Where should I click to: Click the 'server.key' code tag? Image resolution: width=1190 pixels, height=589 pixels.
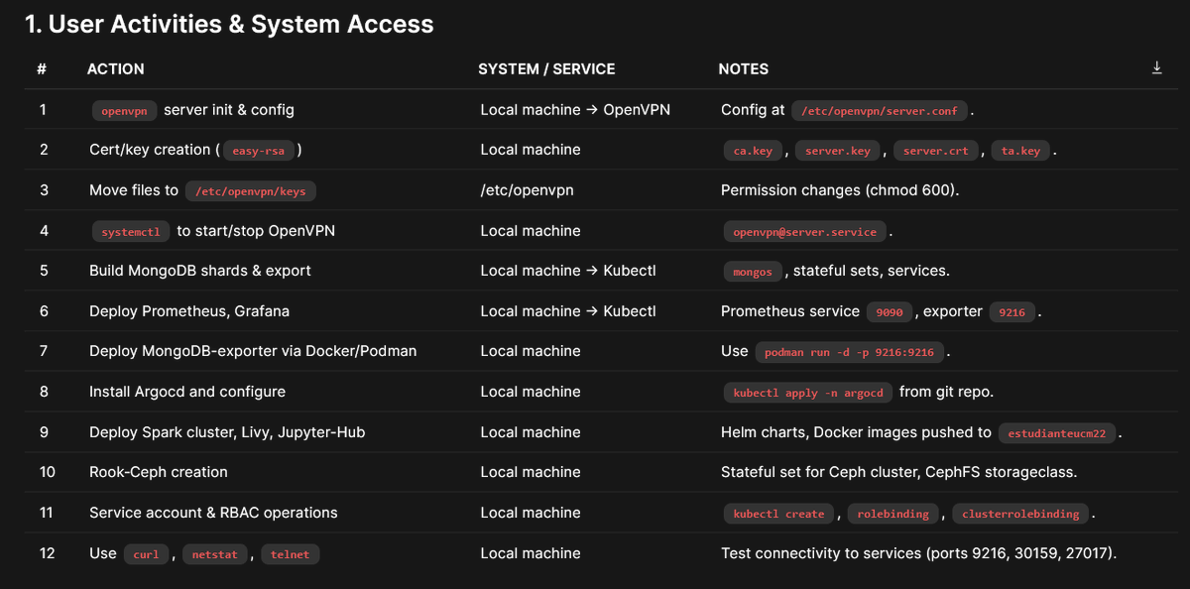pos(838,151)
